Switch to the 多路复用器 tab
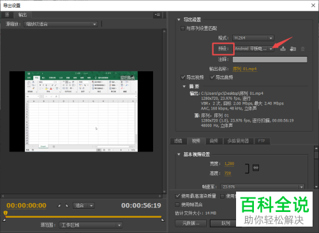 [238, 141]
